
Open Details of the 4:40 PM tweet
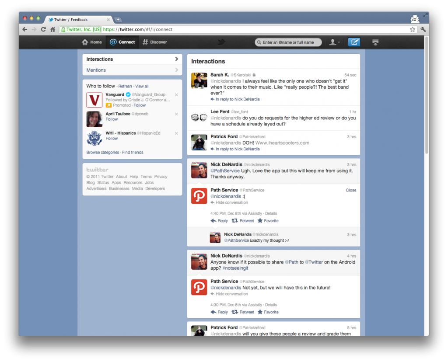[x=271, y=213]
